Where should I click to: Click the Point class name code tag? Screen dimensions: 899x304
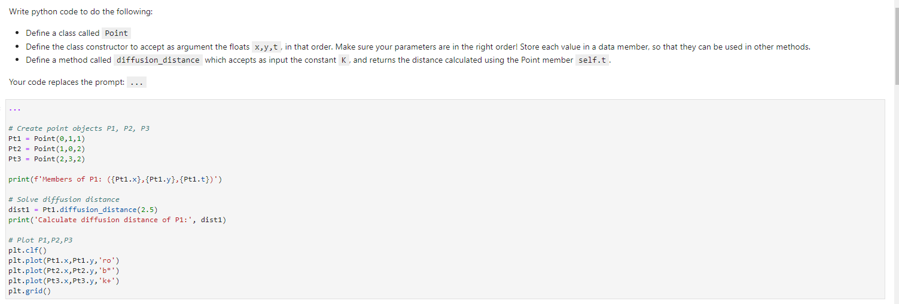[117, 33]
